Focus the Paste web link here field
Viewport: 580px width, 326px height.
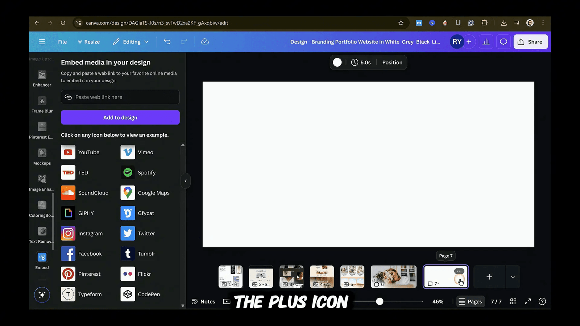pyautogui.click(x=120, y=97)
